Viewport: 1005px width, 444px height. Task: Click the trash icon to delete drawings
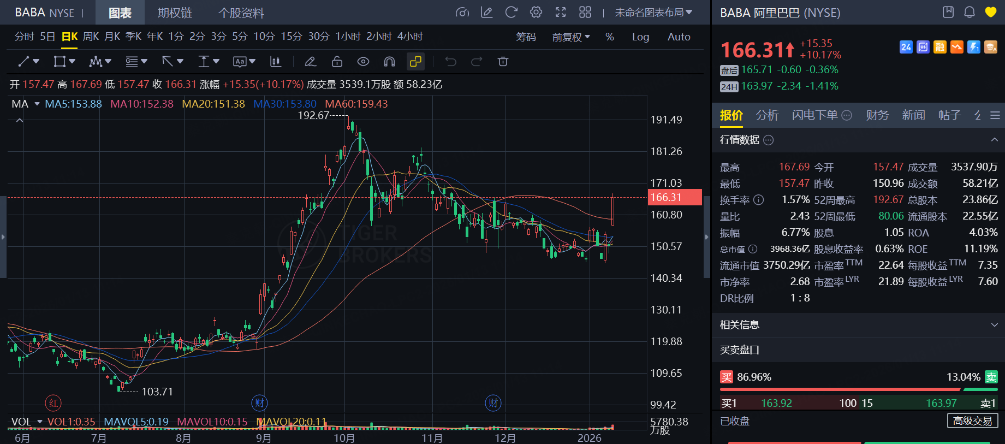[x=503, y=62]
